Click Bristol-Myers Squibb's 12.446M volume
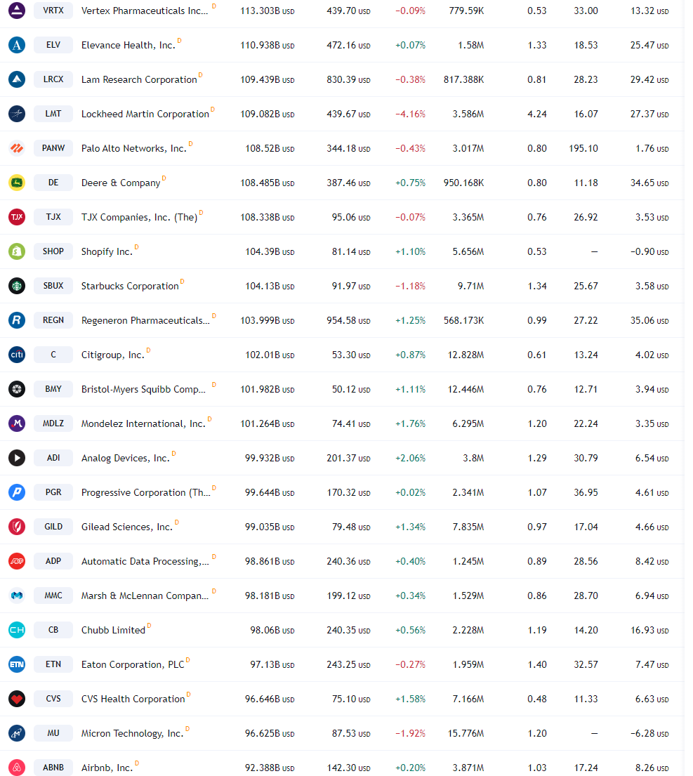The width and height of the screenshot is (693, 776). click(x=466, y=389)
